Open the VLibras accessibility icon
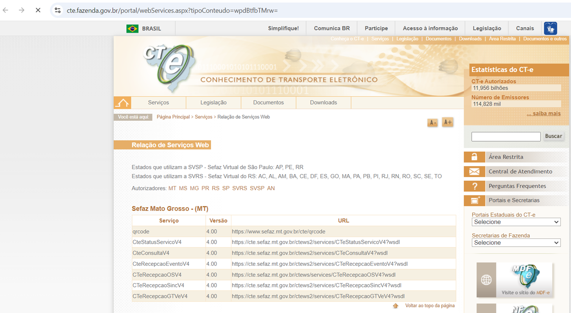 click(550, 28)
